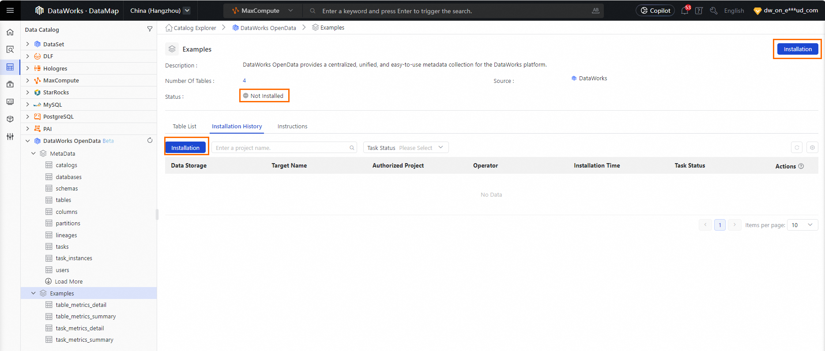The height and width of the screenshot is (351, 825).
Task: Open the items per page dropdown
Action: tap(802, 225)
